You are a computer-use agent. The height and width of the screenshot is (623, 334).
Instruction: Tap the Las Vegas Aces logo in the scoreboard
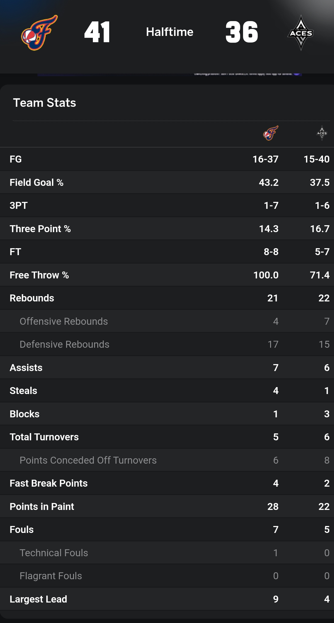pyautogui.click(x=301, y=33)
